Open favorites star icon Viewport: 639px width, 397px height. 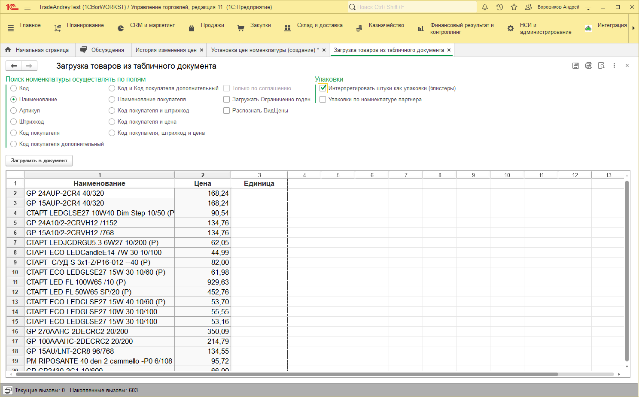pyautogui.click(x=514, y=7)
